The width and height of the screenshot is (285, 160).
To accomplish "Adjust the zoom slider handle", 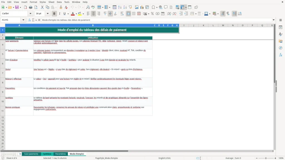I will coord(266,158).
